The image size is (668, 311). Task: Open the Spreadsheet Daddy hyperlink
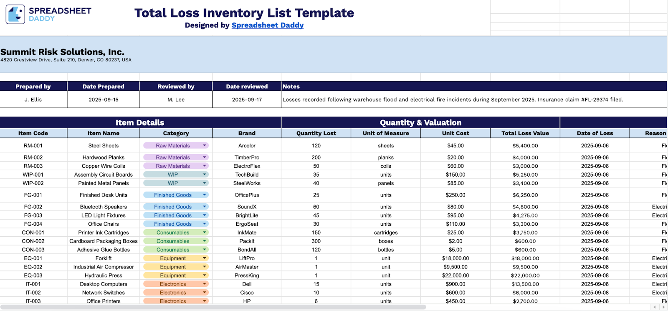coord(267,25)
